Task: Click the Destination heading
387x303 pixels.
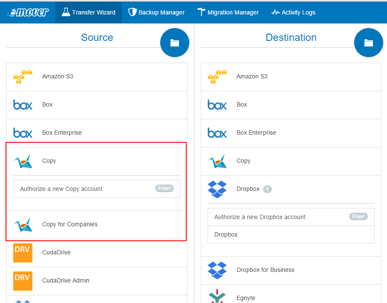Action: [291, 38]
